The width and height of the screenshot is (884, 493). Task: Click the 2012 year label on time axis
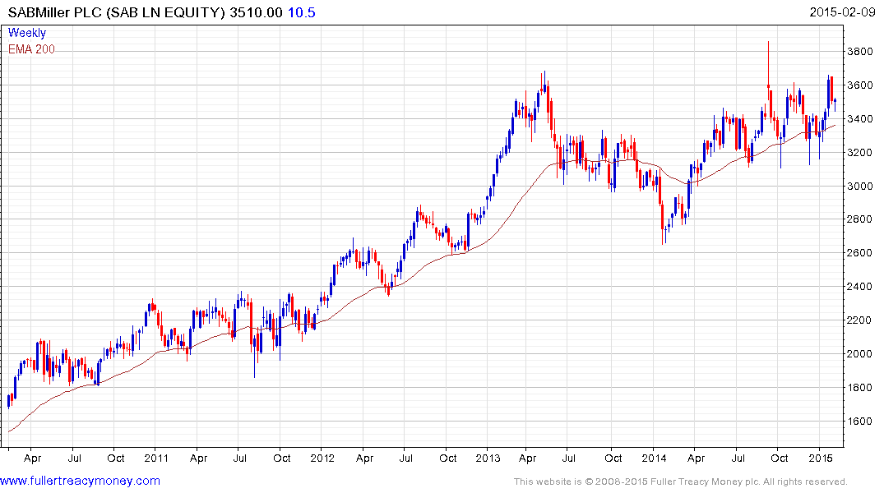[322, 458]
